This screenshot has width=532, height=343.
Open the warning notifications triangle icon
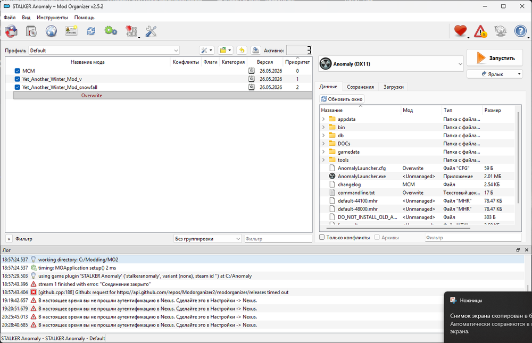pos(480,31)
